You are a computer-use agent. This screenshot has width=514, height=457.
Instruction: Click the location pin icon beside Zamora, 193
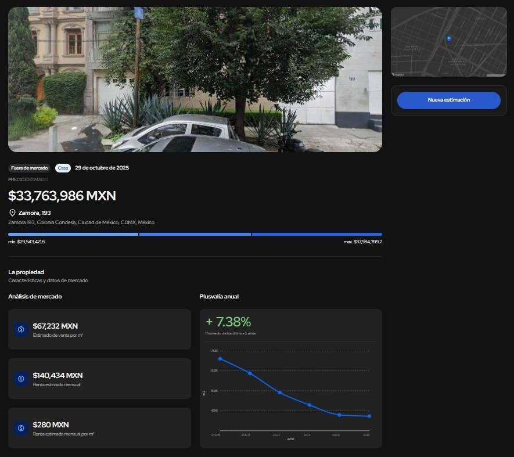[x=12, y=213]
